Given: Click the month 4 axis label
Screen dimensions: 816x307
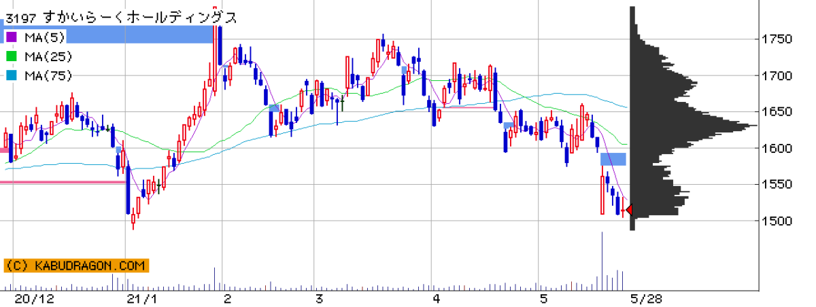Looking at the screenshot, I should 436,299.
